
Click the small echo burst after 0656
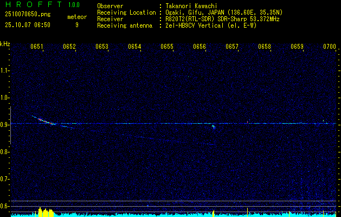click(214, 127)
